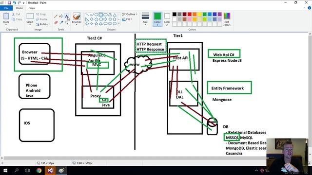Switch to the View tab
The width and height of the screenshot is (312, 175).
(x=32, y=8)
